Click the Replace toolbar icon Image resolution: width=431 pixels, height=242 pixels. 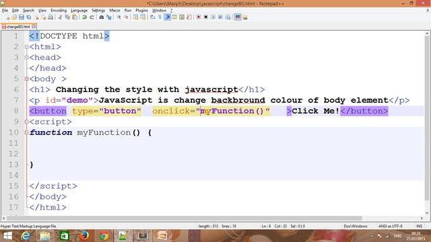(109, 17)
